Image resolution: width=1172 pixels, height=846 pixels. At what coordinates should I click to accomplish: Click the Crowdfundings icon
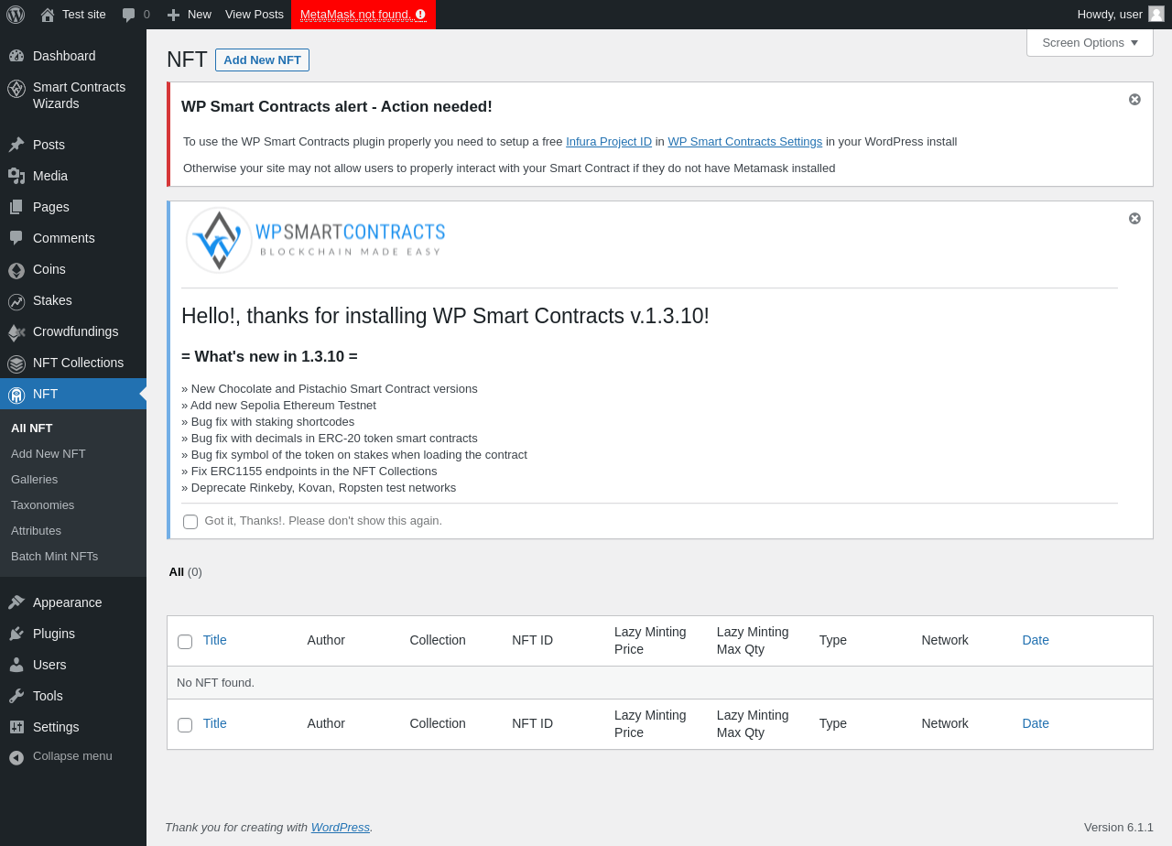click(x=16, y=332)
